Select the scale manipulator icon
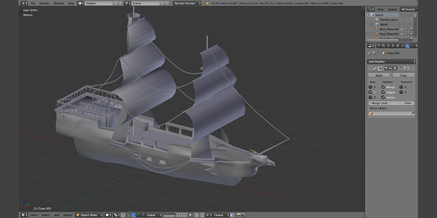 143,215
